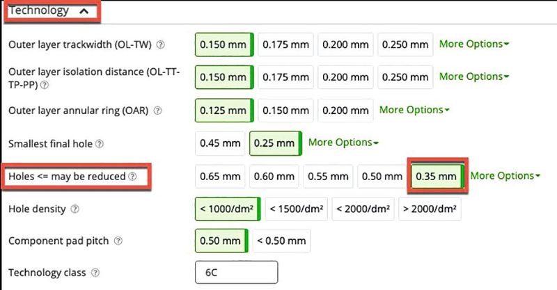Show help for Smallest final hole
The image size is (557, 290).
99,144
